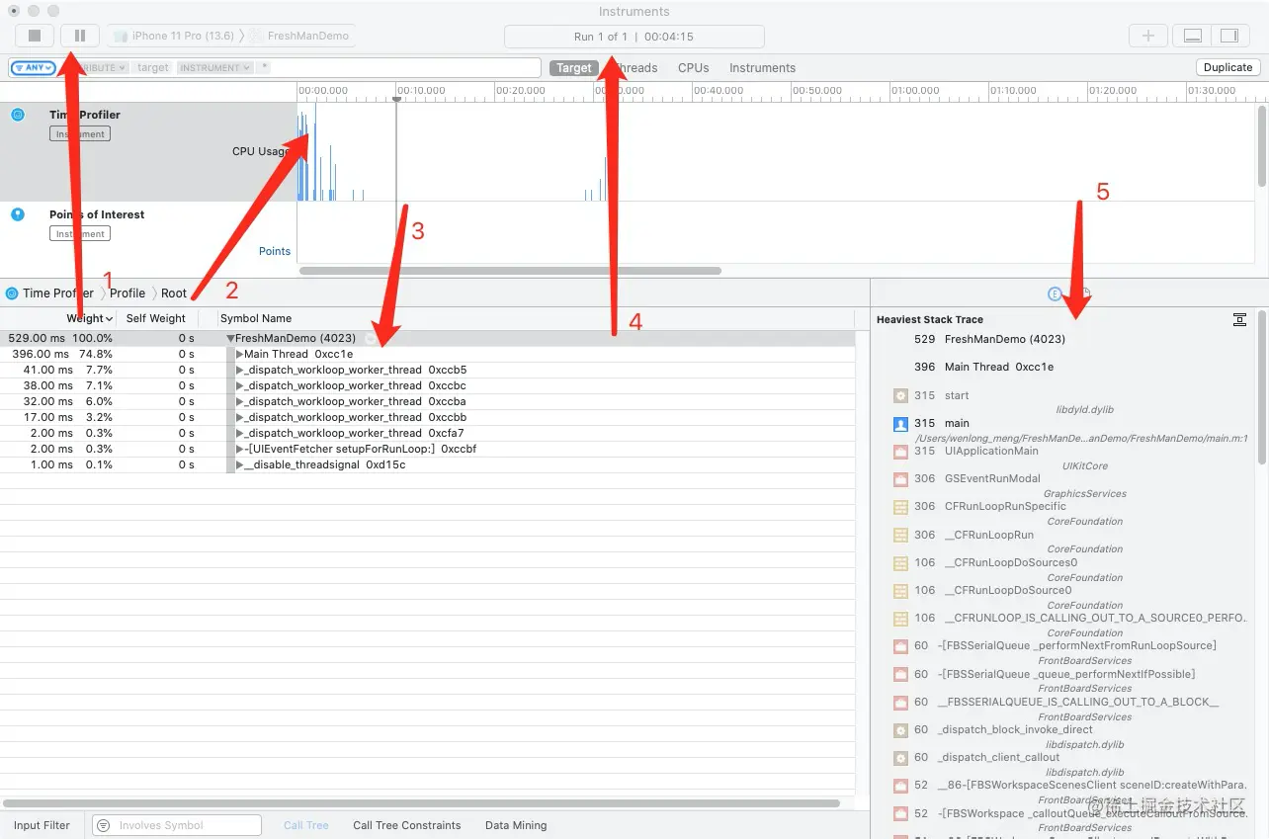Toggle the bottom detail pane view button
The image size is (1269, 839).
pos(1193,36)
